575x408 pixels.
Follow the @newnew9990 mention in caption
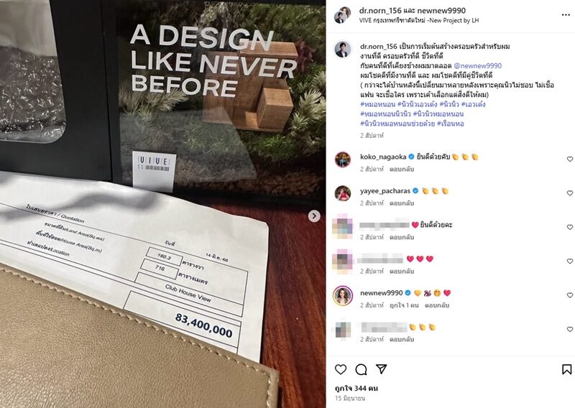click(477, 65)
